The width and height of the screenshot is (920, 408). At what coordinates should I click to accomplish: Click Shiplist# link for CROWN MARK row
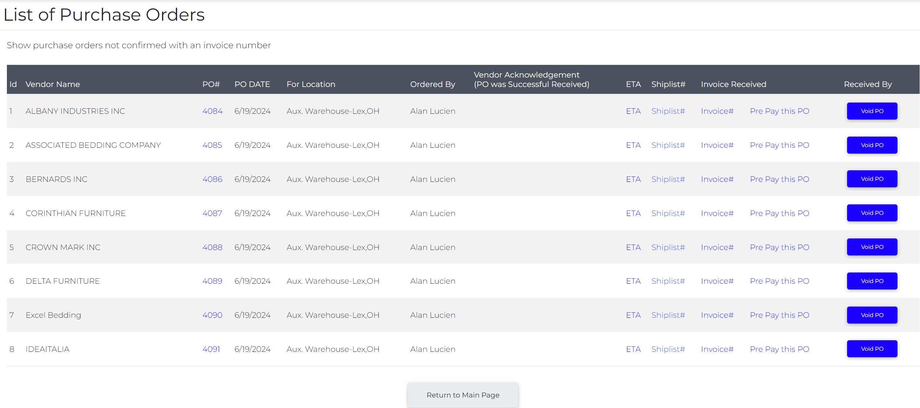668,247
